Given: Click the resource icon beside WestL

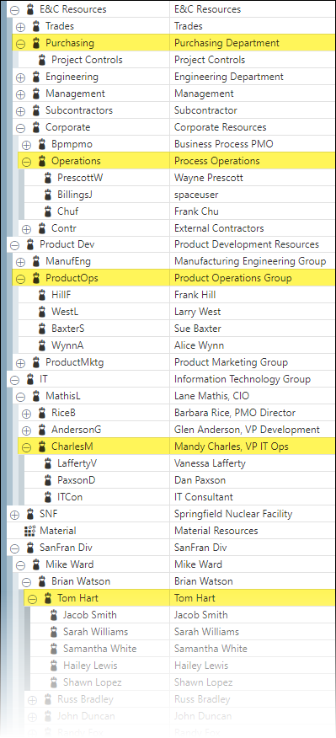Looking at the screenshot, I should [42, 312].
